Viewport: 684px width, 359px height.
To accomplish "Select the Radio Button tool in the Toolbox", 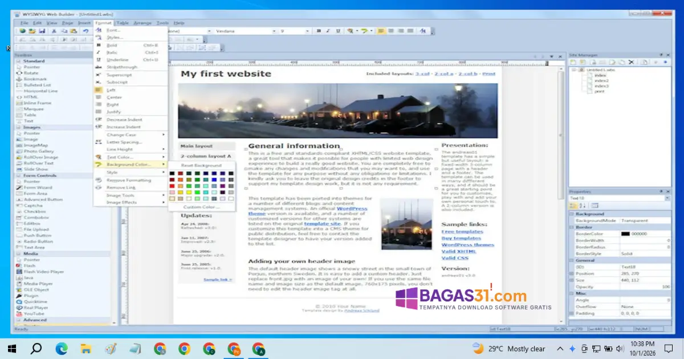I will 38,242.
